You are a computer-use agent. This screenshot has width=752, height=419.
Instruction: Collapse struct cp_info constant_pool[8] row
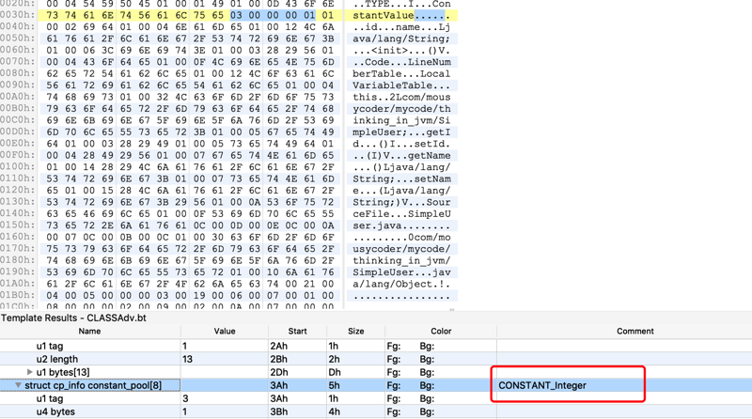pos(18,385)
